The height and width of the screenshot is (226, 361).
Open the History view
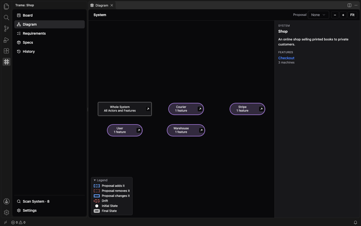pos(49,51)
